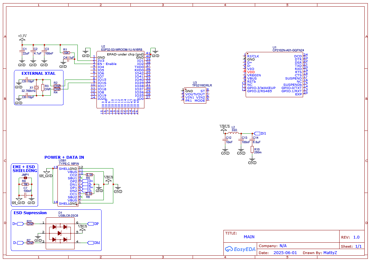This screenshot has width=371, height=262.
Task: Click solder jumper JMP1
Action: (x=25, y=178)
